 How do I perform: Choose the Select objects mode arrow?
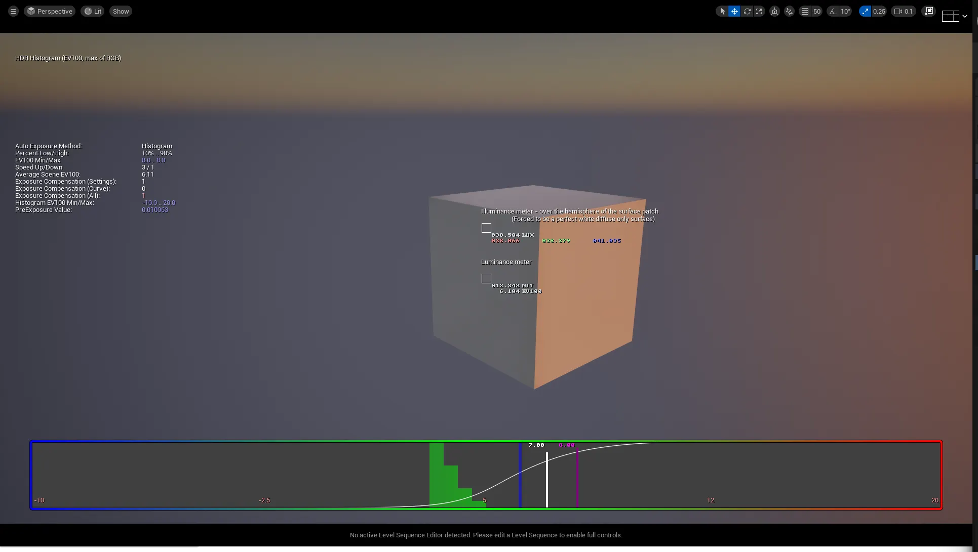point(722,11)
